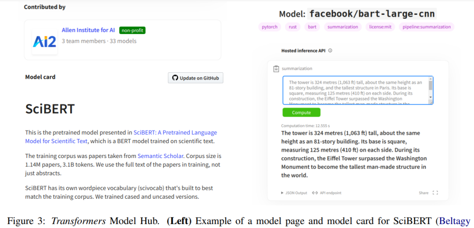
Task: Click the '3 team members · 33 models' text
Action: pyautogui.click(x=99, y=41)
